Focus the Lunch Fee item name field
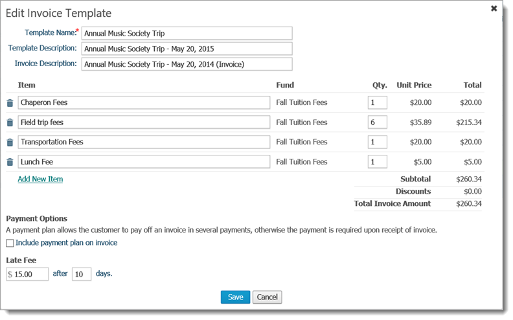This screenshot has width=513, height=320. point(144,162)
